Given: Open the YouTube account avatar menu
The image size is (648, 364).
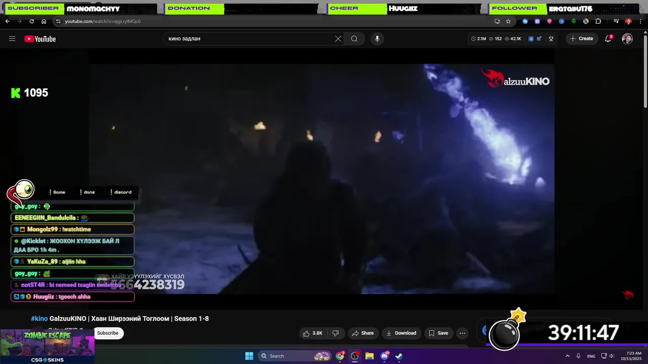Looking at the screenshot, I should [x=627, y=39].
